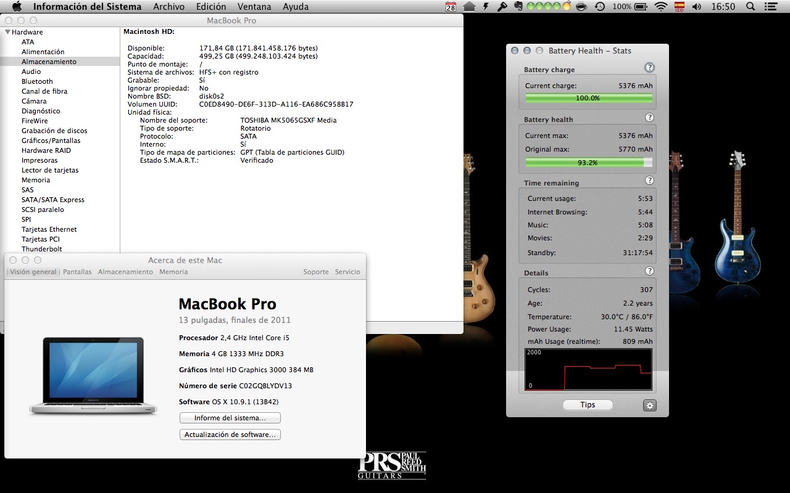Click the Tips button

588,405
